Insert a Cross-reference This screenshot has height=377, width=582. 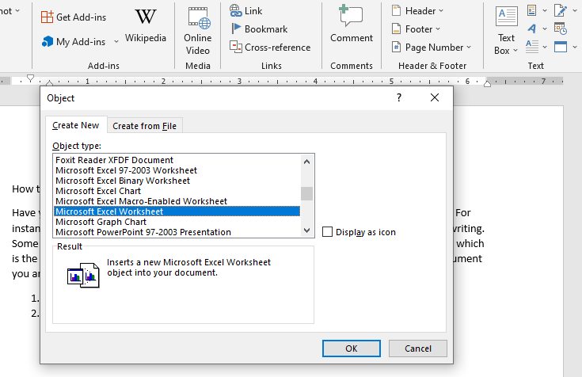coord(270,48)
